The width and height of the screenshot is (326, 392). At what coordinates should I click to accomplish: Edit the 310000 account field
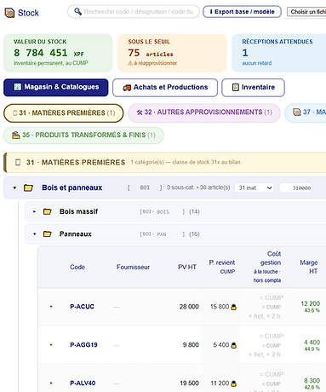(x=296, y=187)
